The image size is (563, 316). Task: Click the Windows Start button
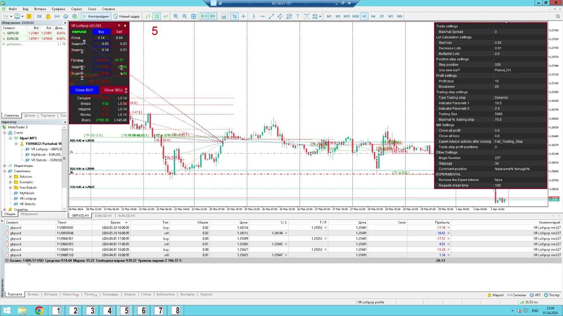pyautogui.click(x=7, y=311)
